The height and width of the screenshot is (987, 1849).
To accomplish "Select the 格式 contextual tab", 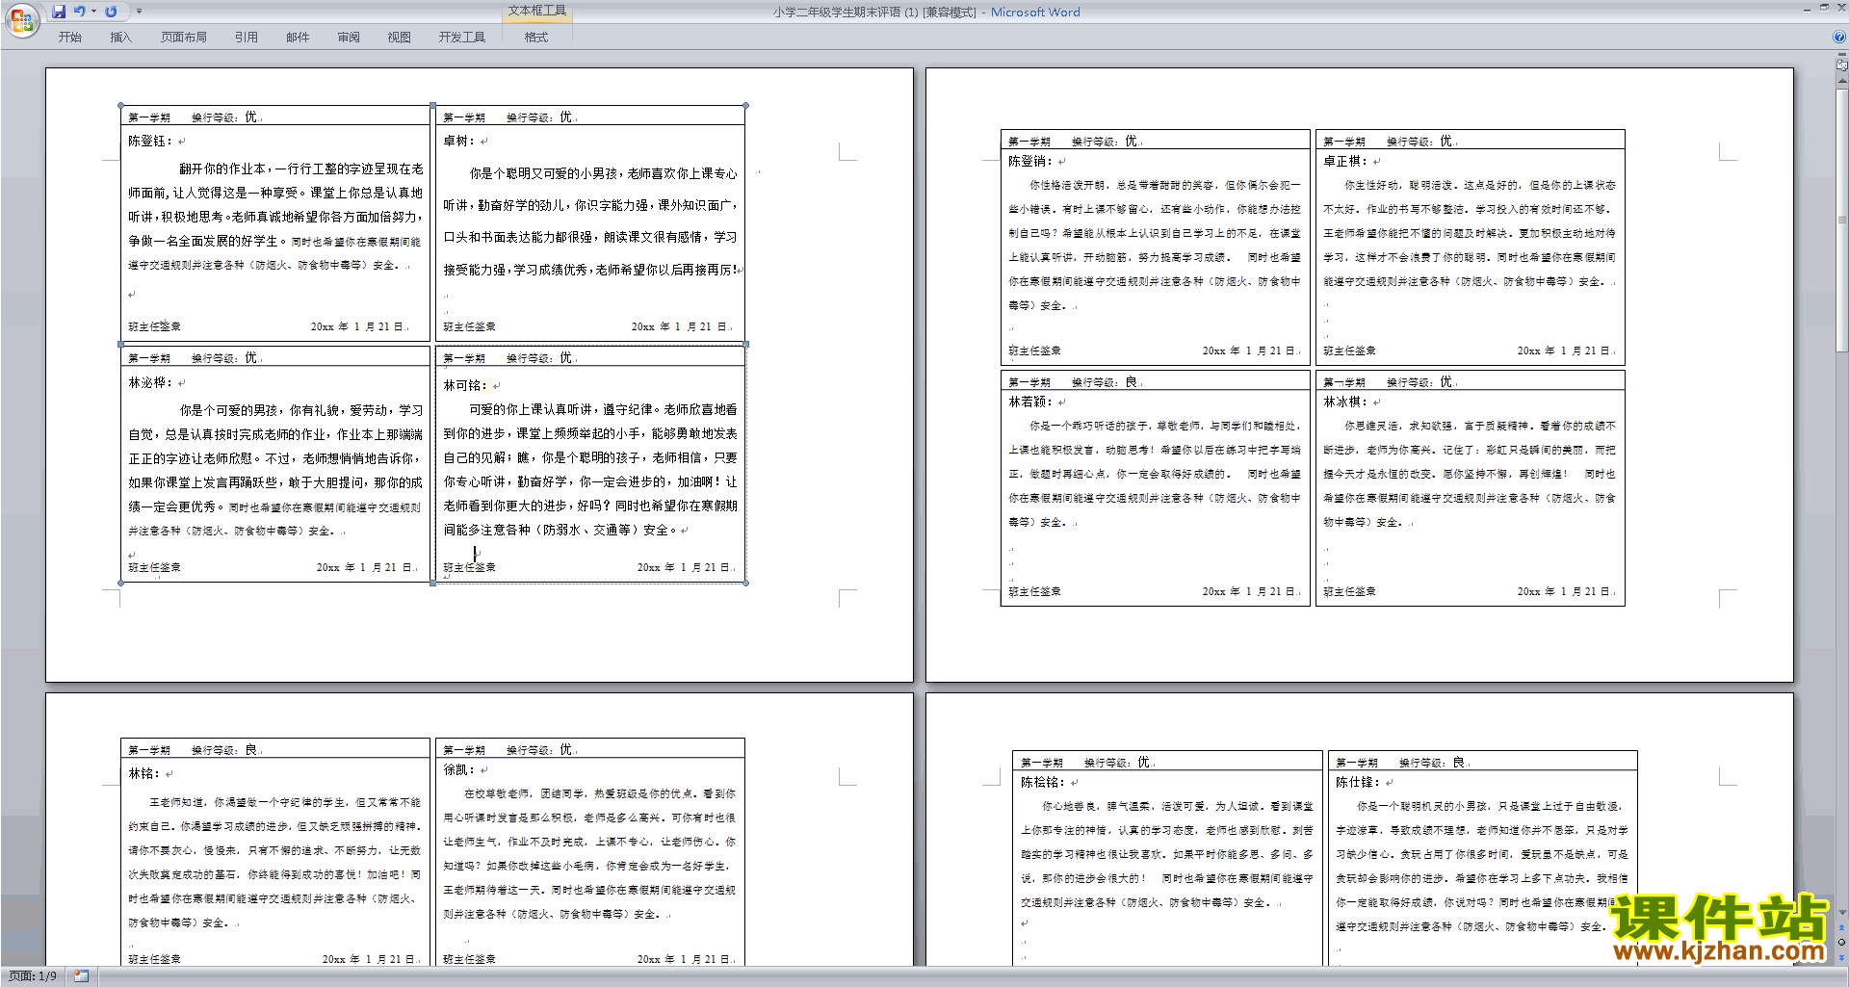I will coord(536,37).
